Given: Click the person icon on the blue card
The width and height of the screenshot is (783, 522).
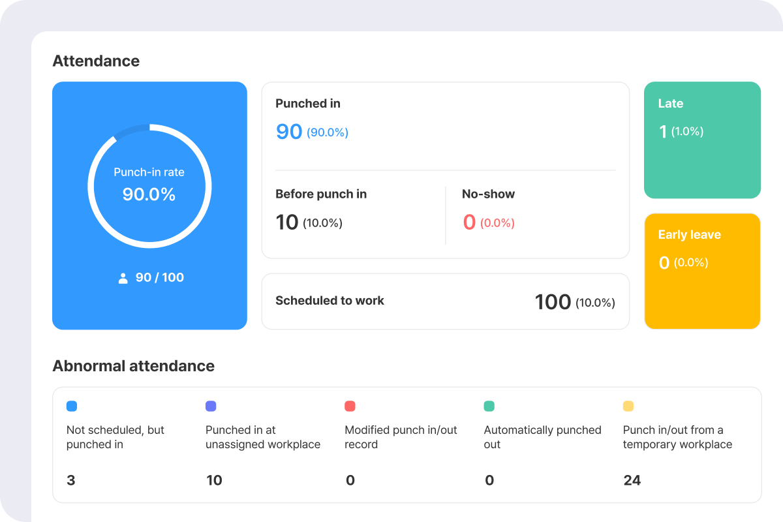Looking at the screenshot, I should tap(122, 277).
